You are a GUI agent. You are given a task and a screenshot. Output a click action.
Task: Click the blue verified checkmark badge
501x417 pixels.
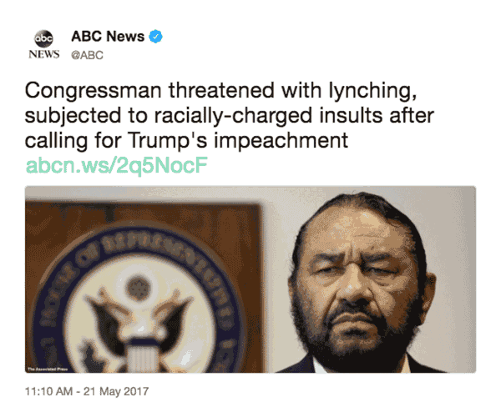click(156, 37)
